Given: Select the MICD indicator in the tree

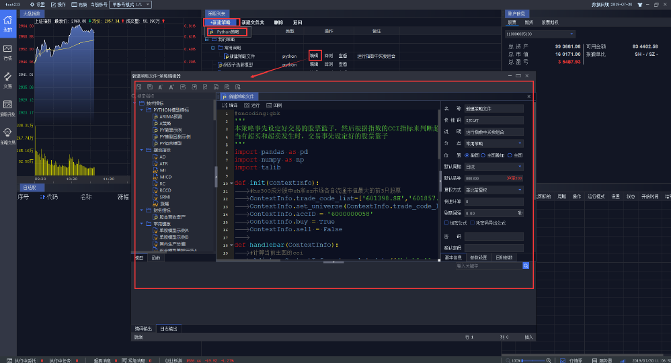Looking at the screenshot, I should coord(163,177).
